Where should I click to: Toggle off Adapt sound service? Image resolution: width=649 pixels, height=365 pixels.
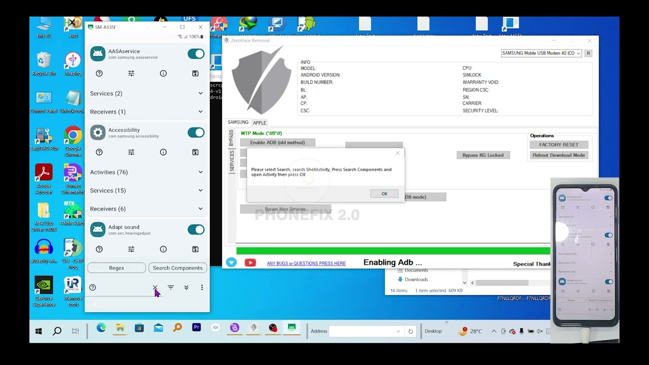click(196, 229)
